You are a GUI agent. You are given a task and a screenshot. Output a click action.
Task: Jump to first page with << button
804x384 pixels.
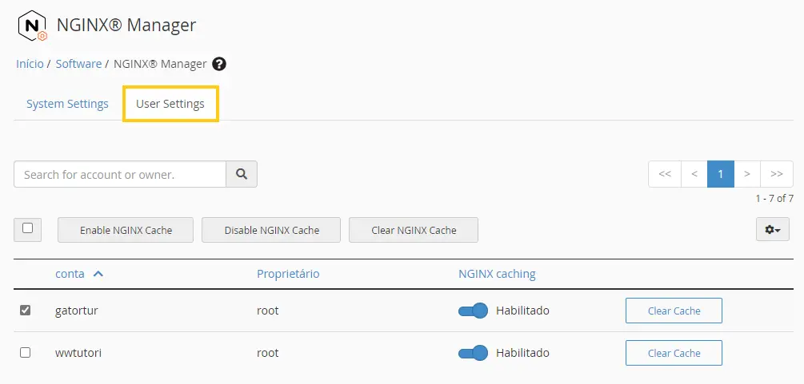[665, 174]
